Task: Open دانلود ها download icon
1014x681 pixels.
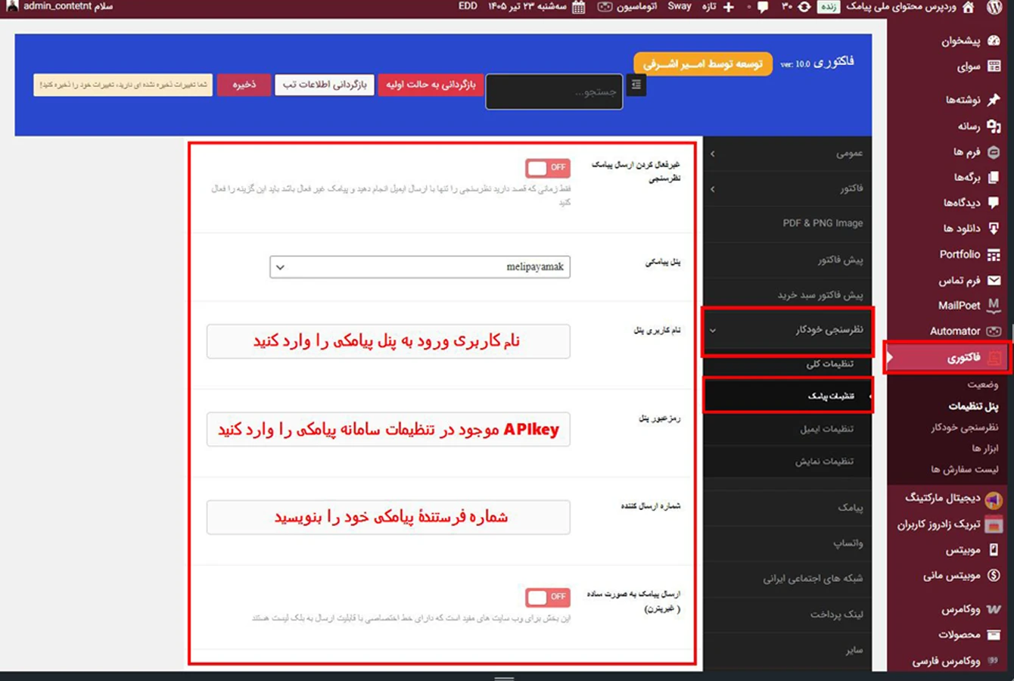Action: pyautogui.click(x=994, y=229)
